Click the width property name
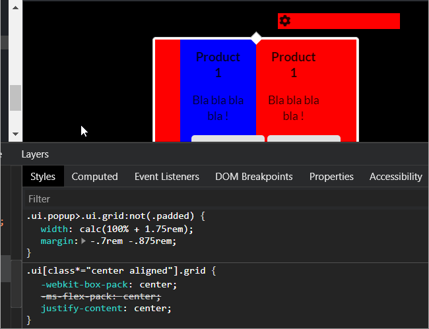The image size is (429, 329). pos(54,229)
